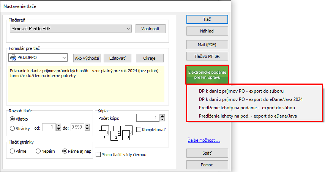Open the Ďalšie možnosti link

204,141
